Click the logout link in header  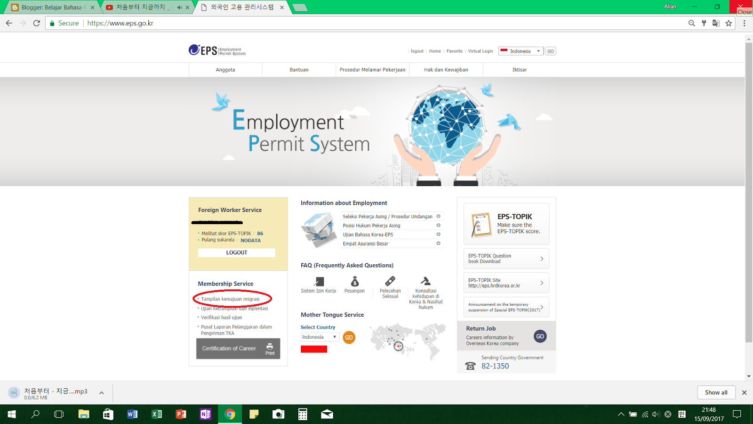click(x=417, y=51)
